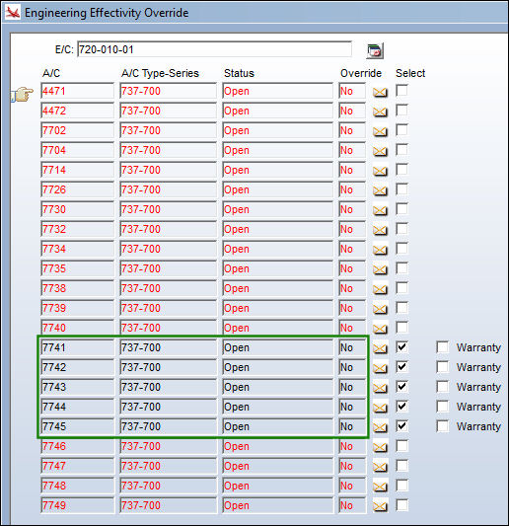Click the override note envelope for A/C 7742
Image resolution: width=509 pixels, height=526 pixels.
[380, 368]
